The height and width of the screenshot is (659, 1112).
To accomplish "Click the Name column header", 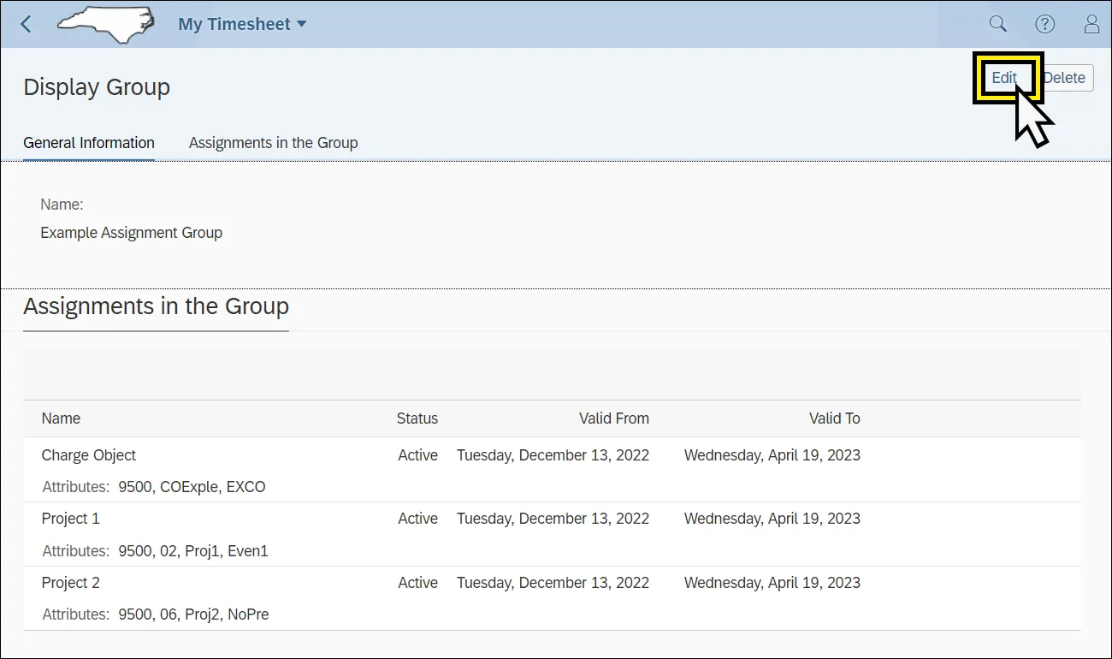I will [x=61, y=419].
